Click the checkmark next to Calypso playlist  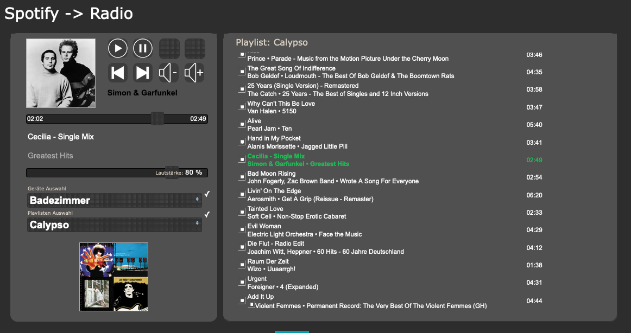click(x=207, y=215)
